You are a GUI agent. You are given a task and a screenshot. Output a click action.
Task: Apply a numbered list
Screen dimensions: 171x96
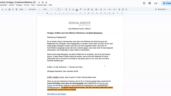coord(114,9)
